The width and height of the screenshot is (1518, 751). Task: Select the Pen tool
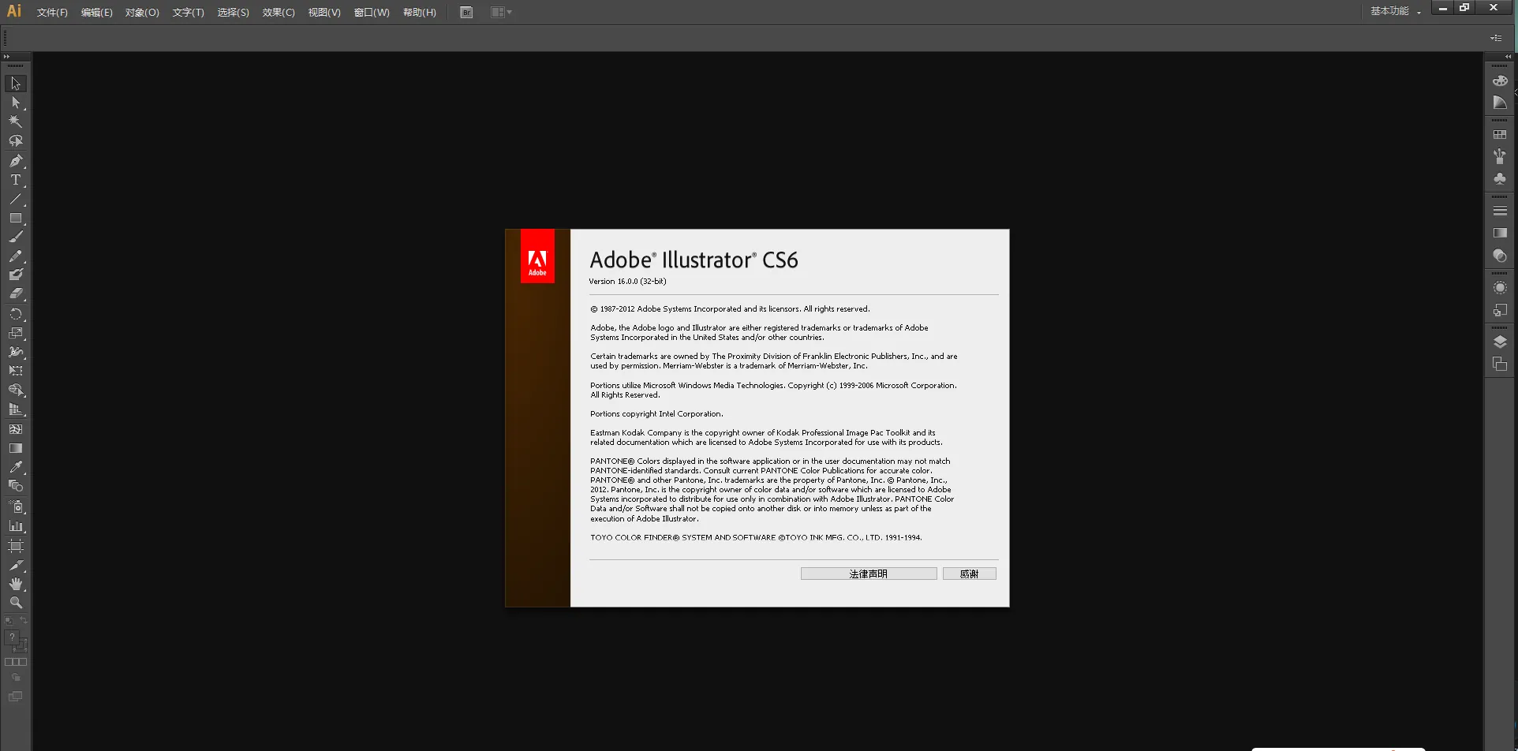pos(16,161)
